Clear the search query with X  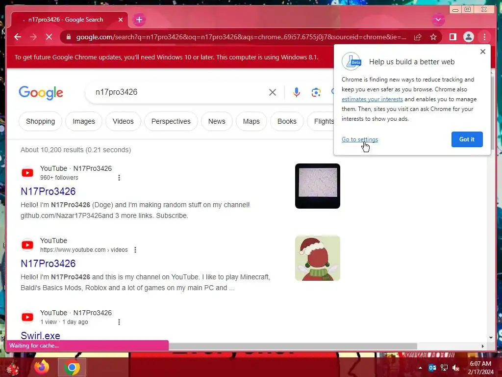tap(273, 92)
